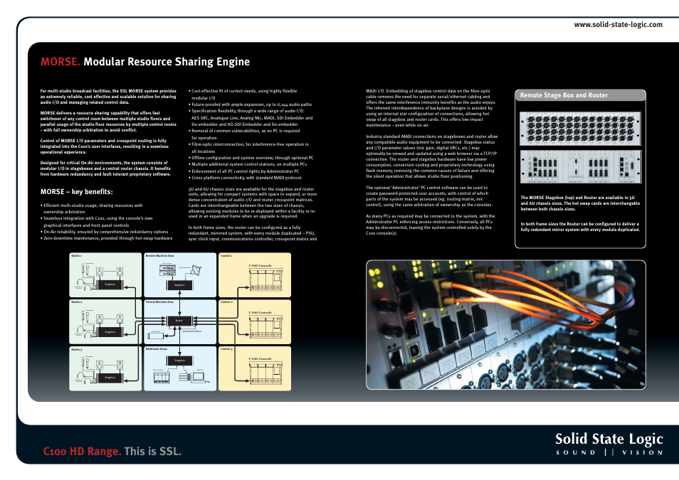Click the laptop icon in Additional Areas
This screenshot has height=480, width=679.
pos(199,377)
